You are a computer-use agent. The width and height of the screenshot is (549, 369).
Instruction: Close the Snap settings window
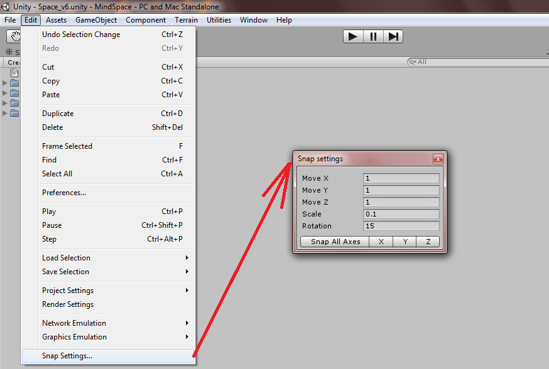point(438,159)
